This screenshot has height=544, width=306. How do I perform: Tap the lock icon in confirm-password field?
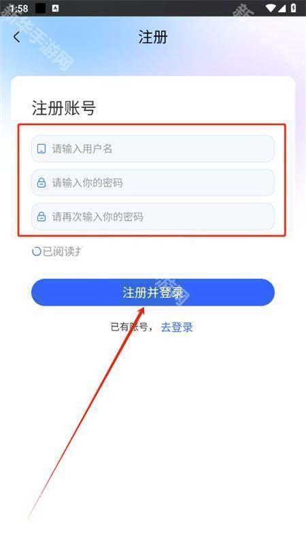click(x=41, y=216)
